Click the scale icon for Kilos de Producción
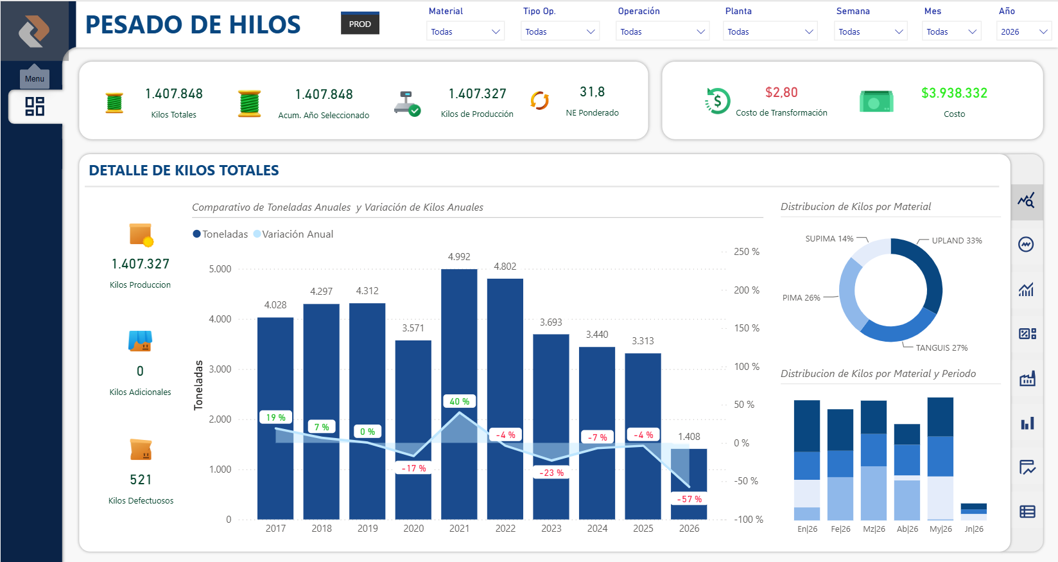 pos(407,103)
